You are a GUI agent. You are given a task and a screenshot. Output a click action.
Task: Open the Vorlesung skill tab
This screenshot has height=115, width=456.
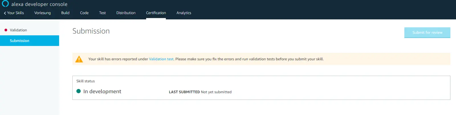click(x=42, y=13)
